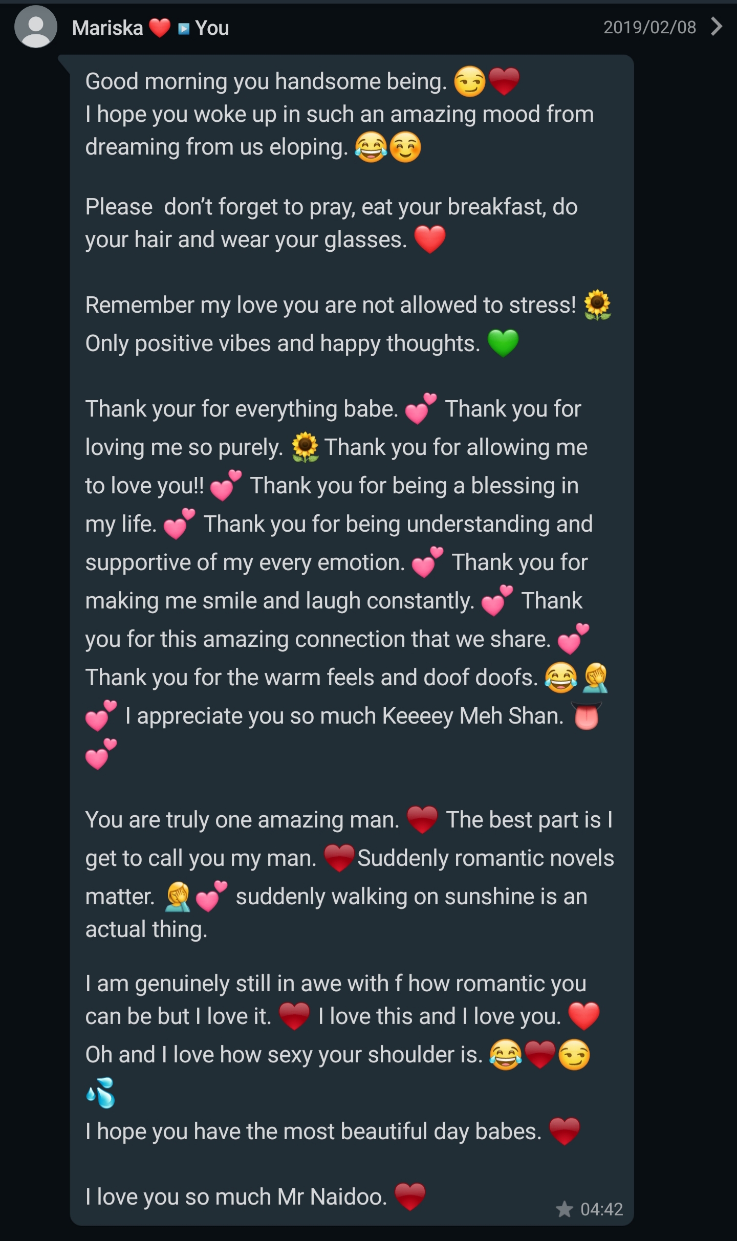Tap the sunflower after "so purely."
This screenshot has width=737, height=1241.
(x=305, y=447)
